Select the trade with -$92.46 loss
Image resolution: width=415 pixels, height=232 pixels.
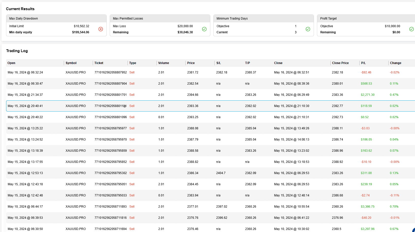[x=211, y=72]
